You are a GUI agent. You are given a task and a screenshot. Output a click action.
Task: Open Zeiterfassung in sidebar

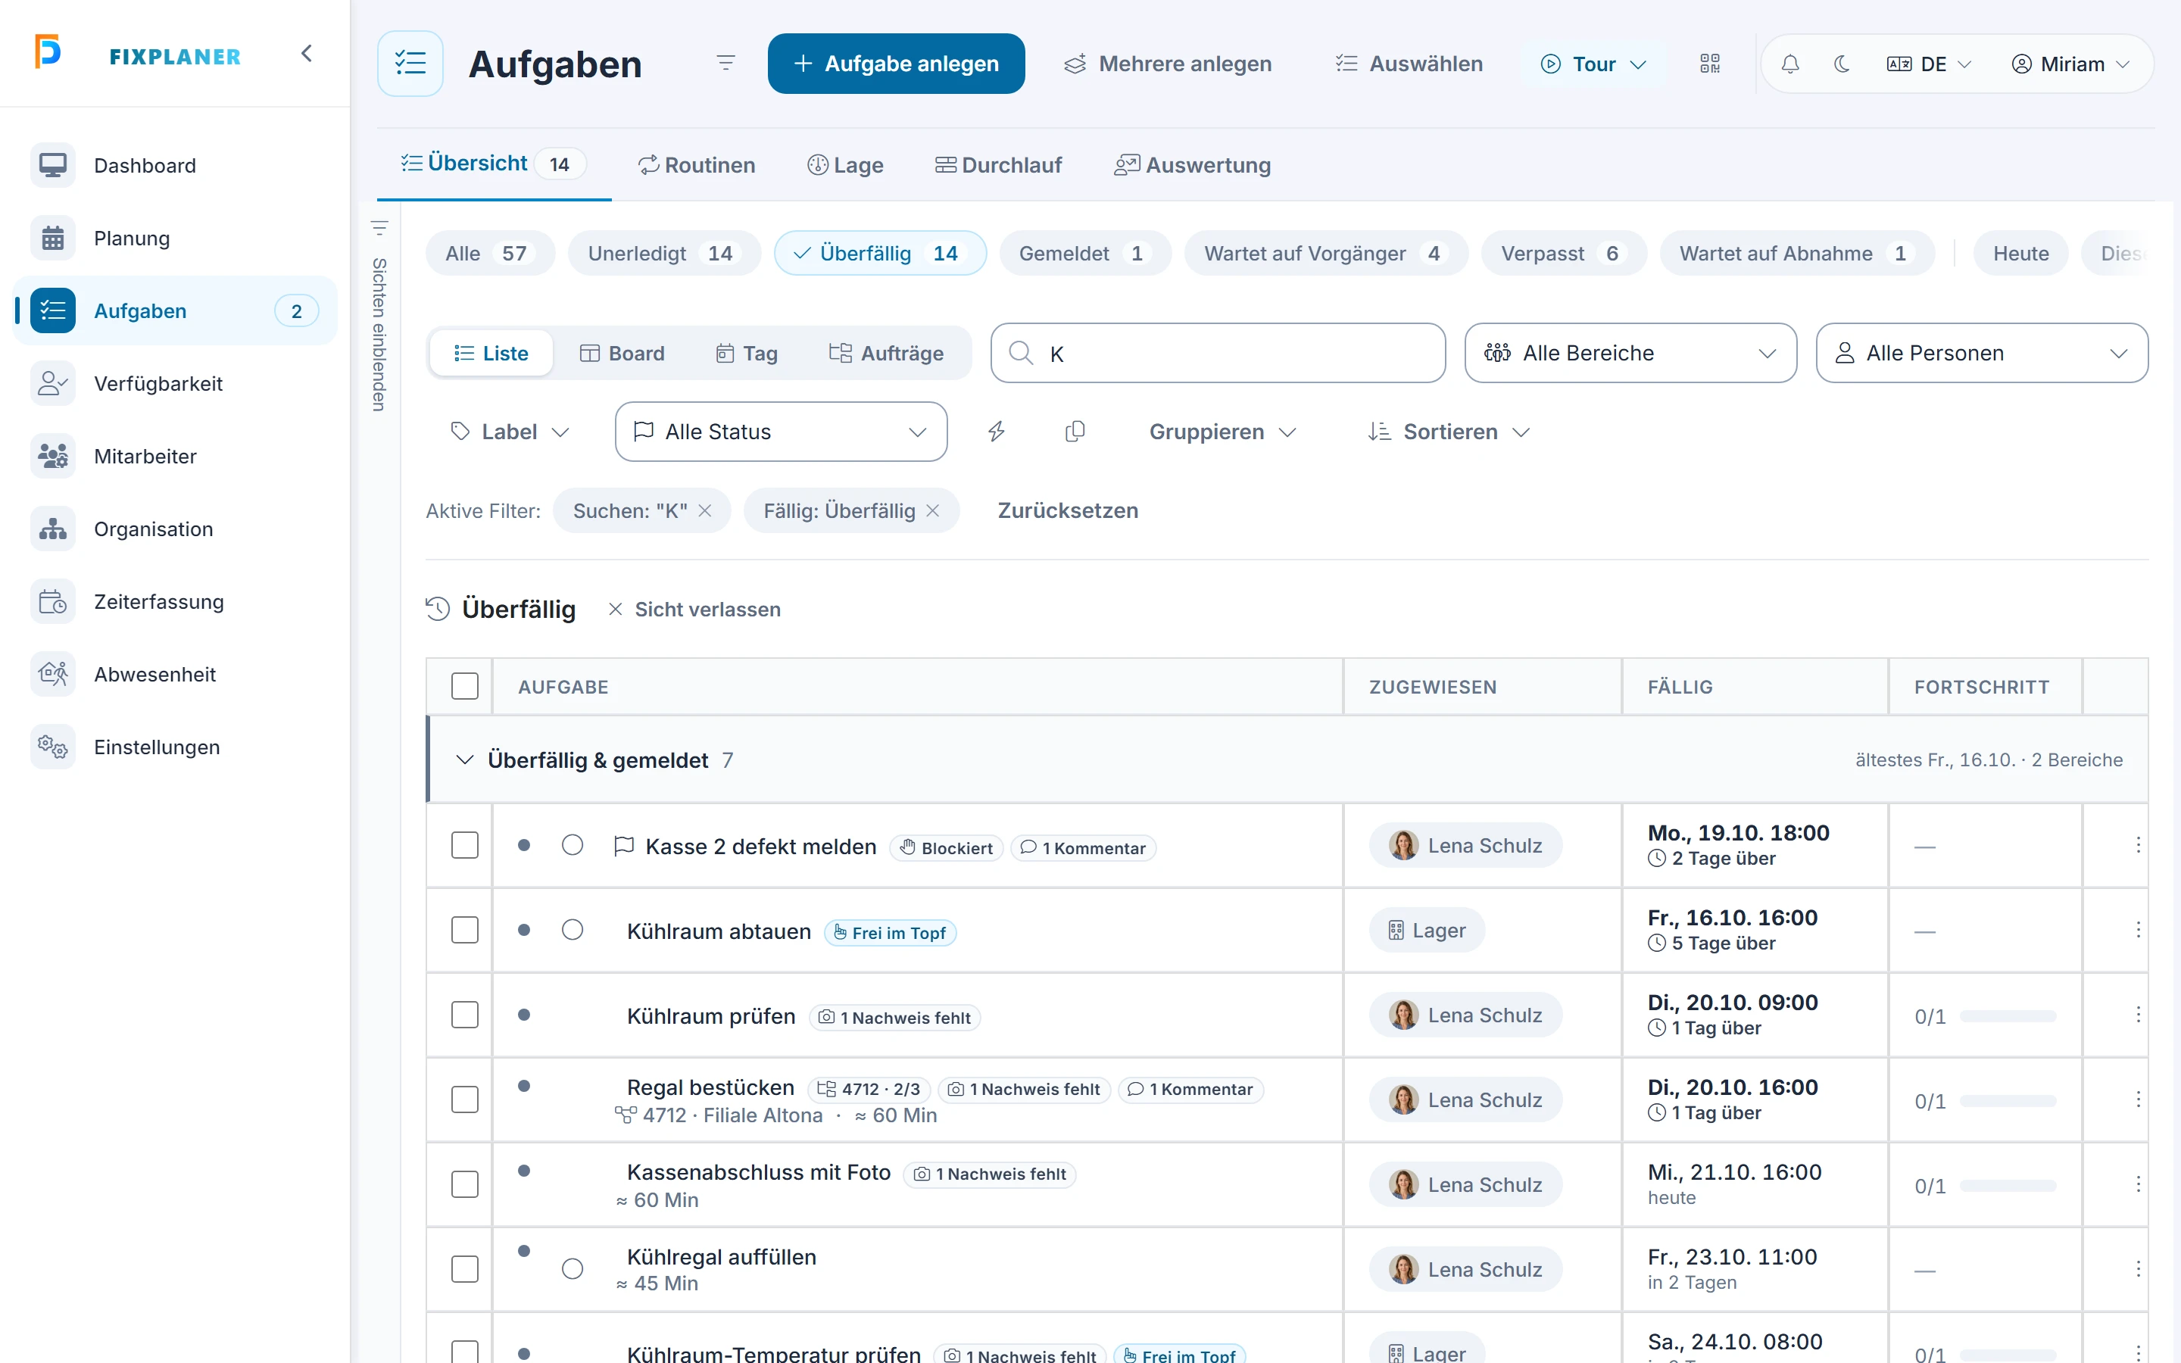tap(175, 601)
